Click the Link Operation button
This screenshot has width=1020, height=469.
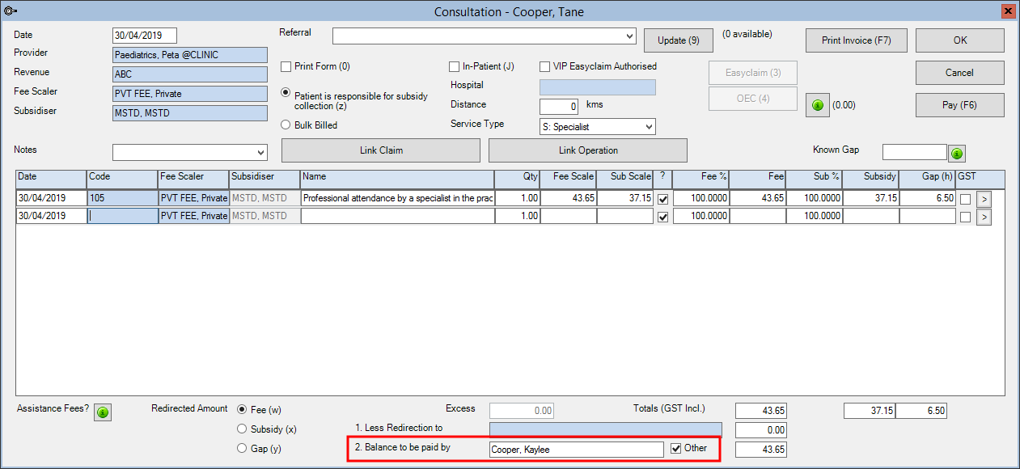(x=588, y=150)
